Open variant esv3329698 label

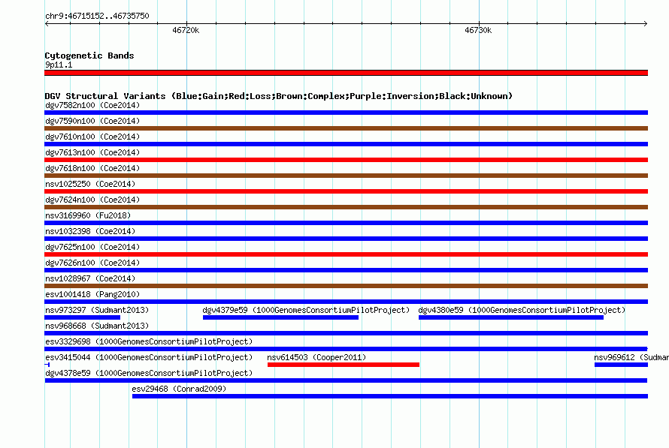149,341
